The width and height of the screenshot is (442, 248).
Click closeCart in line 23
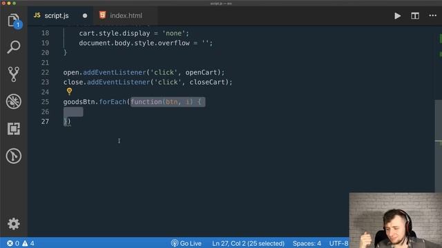click(x=207, y=82)
